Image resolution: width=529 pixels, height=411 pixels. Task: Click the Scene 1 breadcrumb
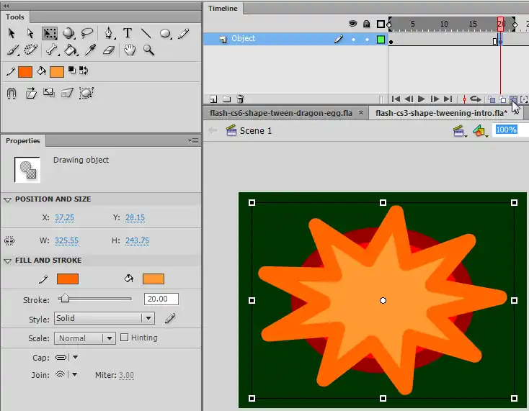point(255,130)
